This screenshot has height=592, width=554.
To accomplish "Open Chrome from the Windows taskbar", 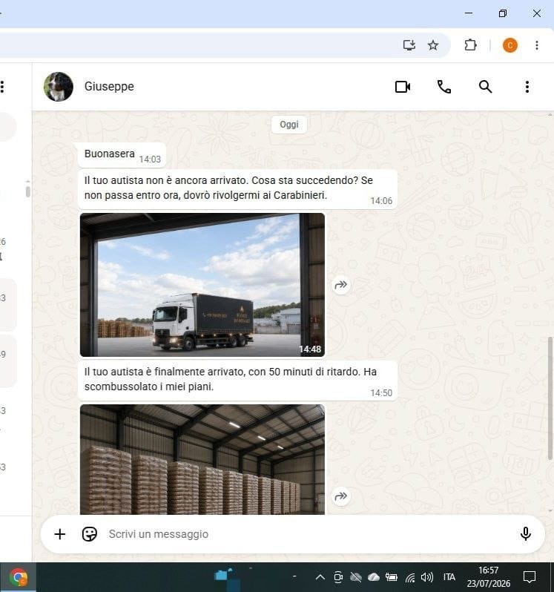I will pos(18,577).
